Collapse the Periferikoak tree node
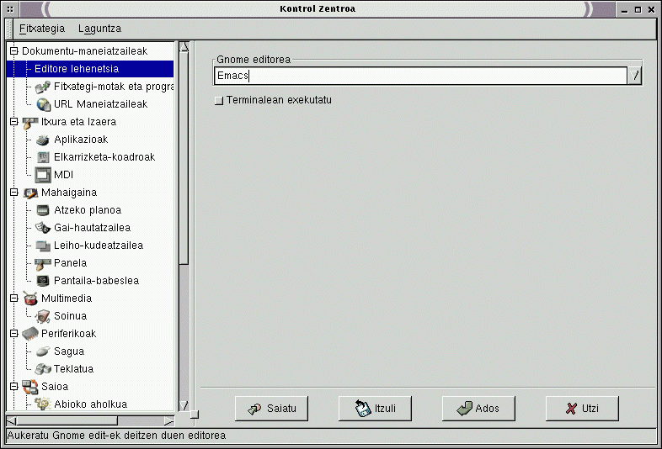 14,334
